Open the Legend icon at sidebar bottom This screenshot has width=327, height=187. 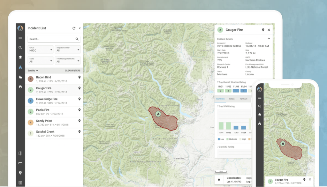pos(20,182)
